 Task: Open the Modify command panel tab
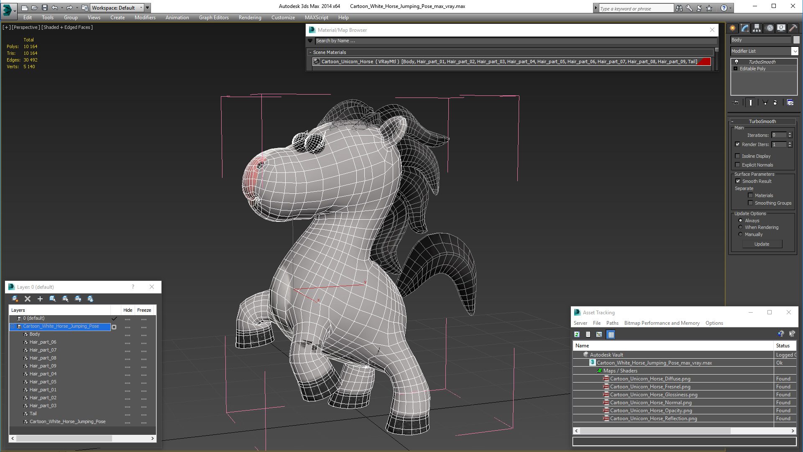745,28
